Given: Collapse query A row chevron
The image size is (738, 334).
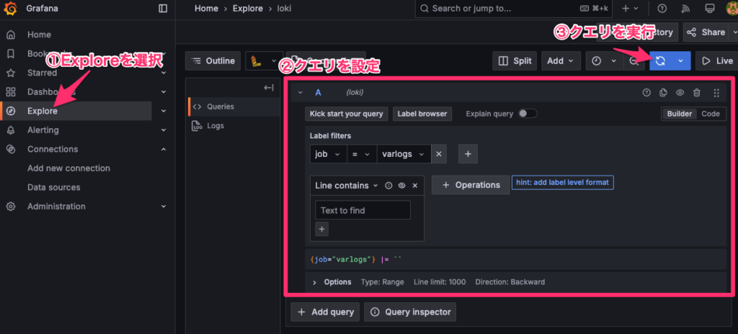Looking at the screenshot, I should coord(301,93).
